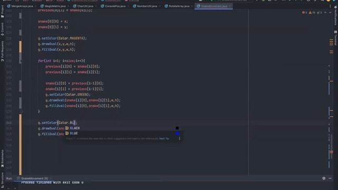The image size is (338, 190).
Task: Open Run tool window settings gear
Action: click(x=324, y=178)
